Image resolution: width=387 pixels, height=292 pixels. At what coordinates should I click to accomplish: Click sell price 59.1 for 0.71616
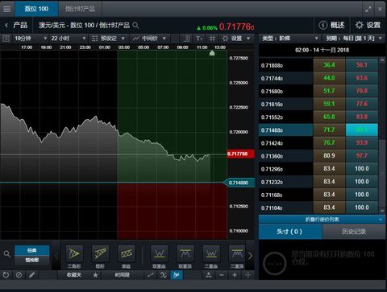329,104
